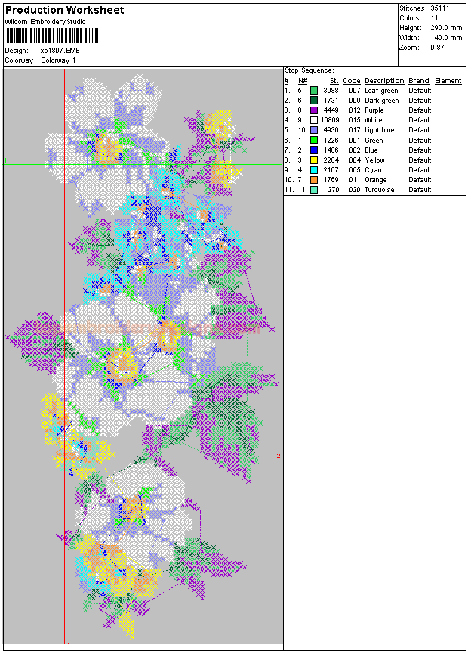
Task: Select the Turquoise color swatch
Action: point(314,190)
